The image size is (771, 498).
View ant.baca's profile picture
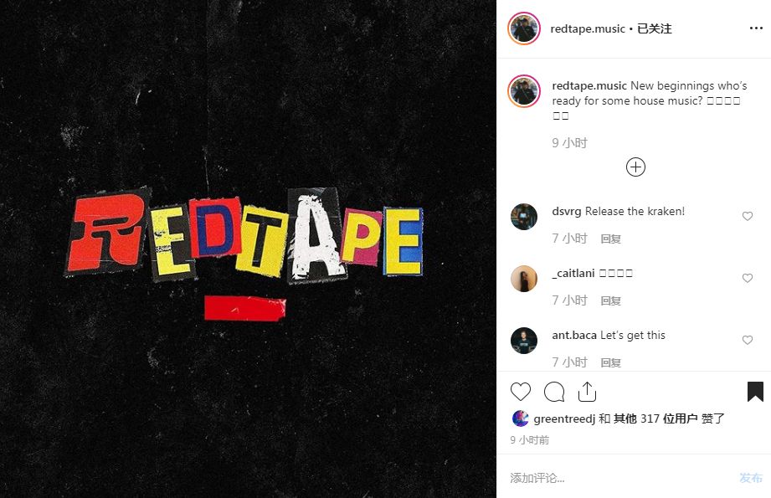click(x=524, y=340)
